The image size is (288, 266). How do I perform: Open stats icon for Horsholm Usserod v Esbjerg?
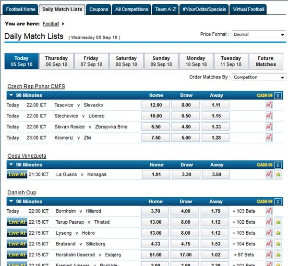pyautogui.click(x=269, y=255)
